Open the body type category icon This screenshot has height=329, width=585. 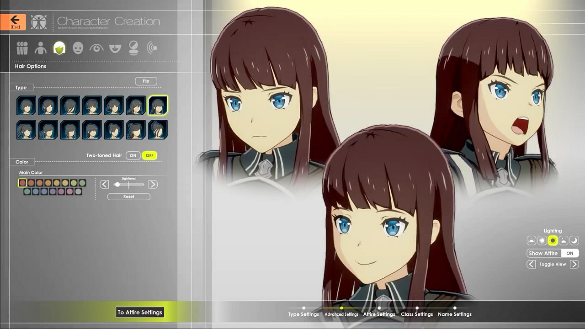point(41,48)
